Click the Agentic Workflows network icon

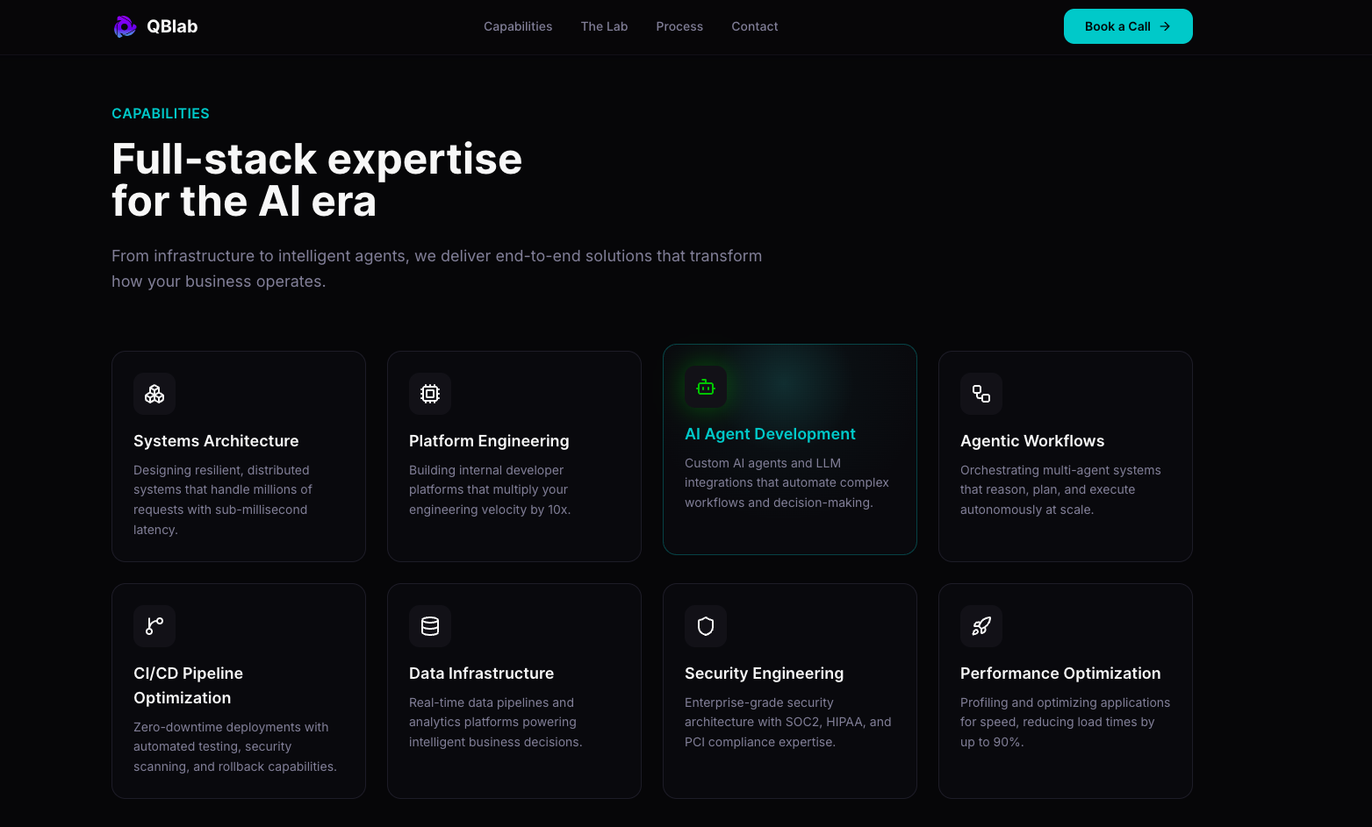(x=981, y=393)
